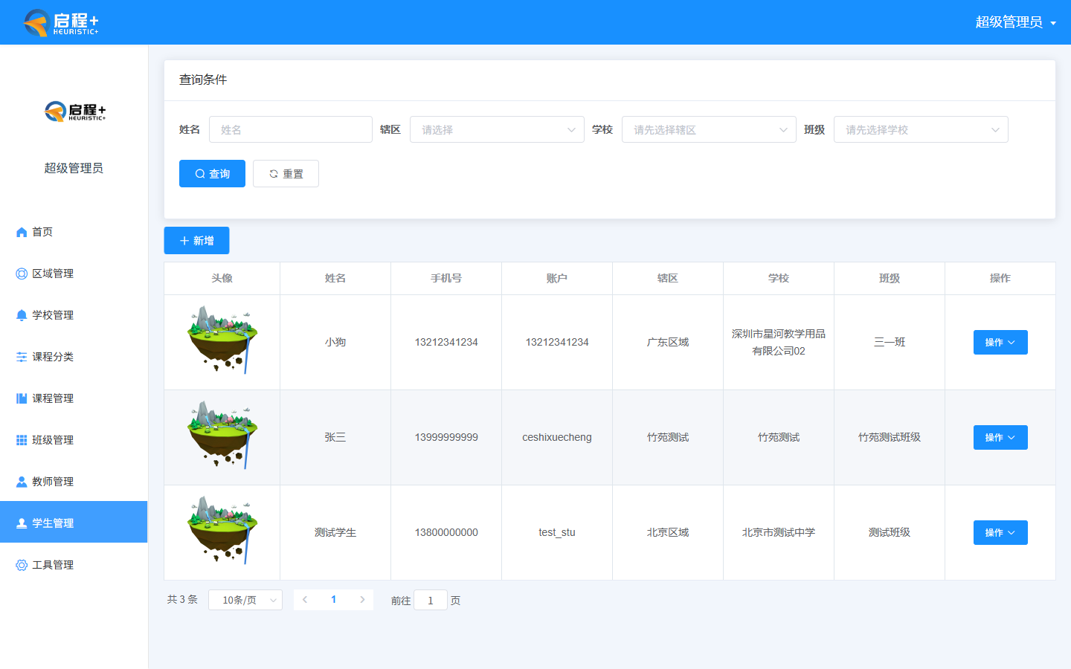
Task: Click the avatar thumbnail for 测试学生
Action: (x=222, y=530)
